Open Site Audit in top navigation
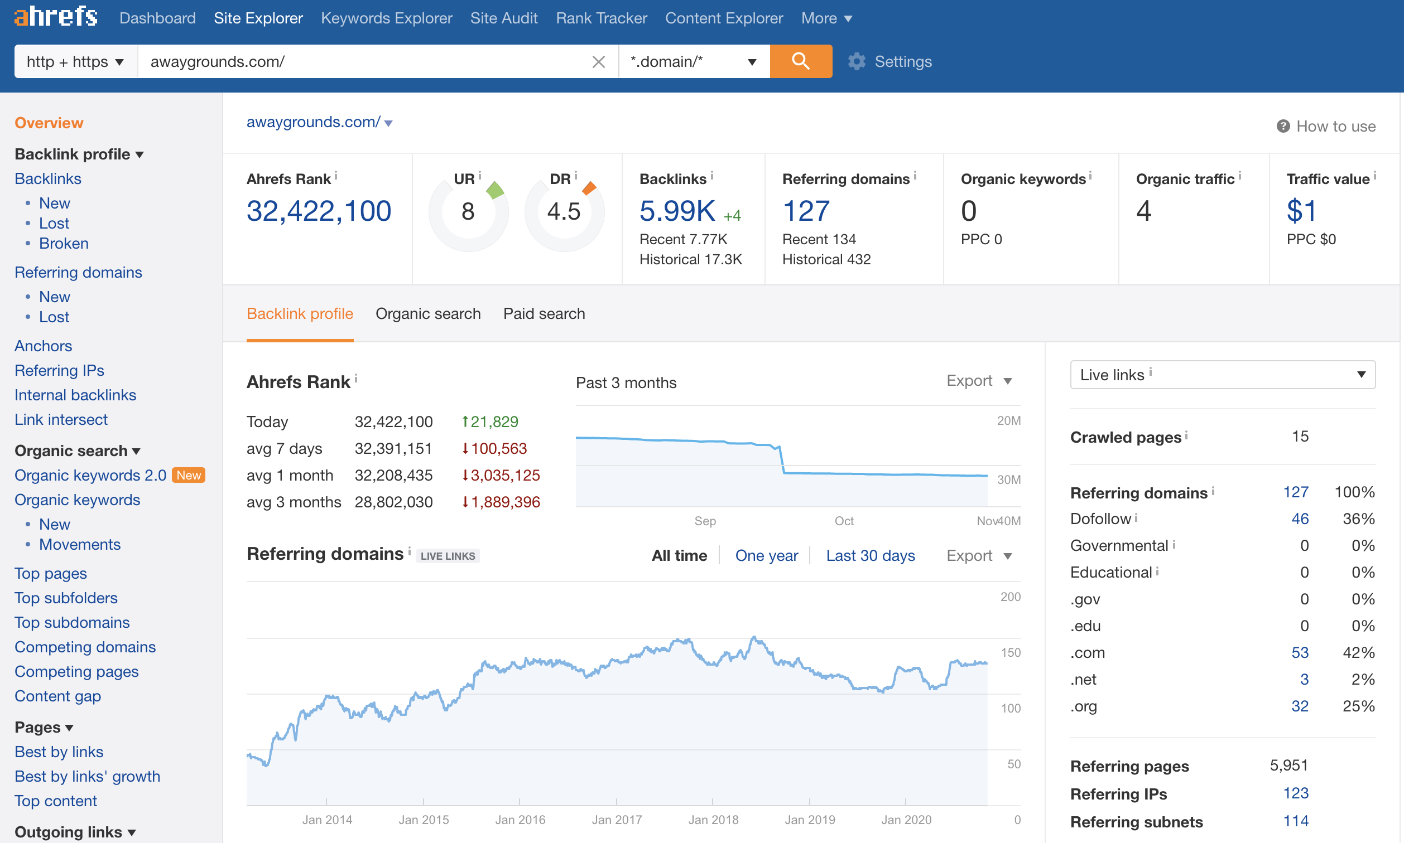The image size is (1404, 843). 504,18
